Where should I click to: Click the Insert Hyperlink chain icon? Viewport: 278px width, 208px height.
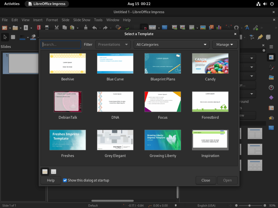pos(255,28)
